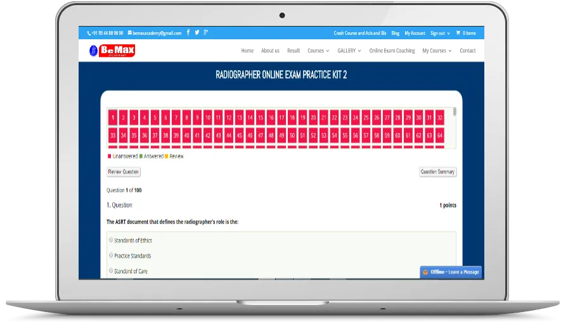This screenshot has height=331, width=568.
Task: Click the shopping cart icon
Action: click(458, 33)
